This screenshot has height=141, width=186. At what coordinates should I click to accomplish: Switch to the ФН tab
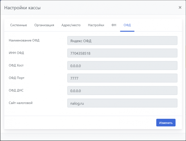point(114,25)
